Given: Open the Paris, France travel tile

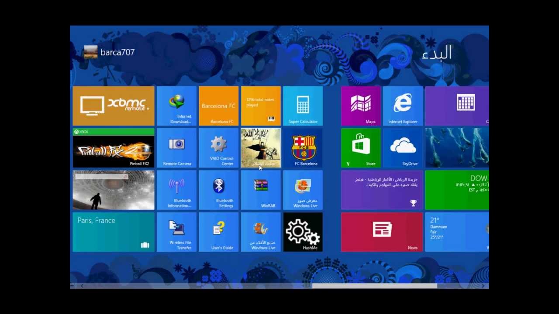Looking at the screenshot, I should click(x=114, y=232).
